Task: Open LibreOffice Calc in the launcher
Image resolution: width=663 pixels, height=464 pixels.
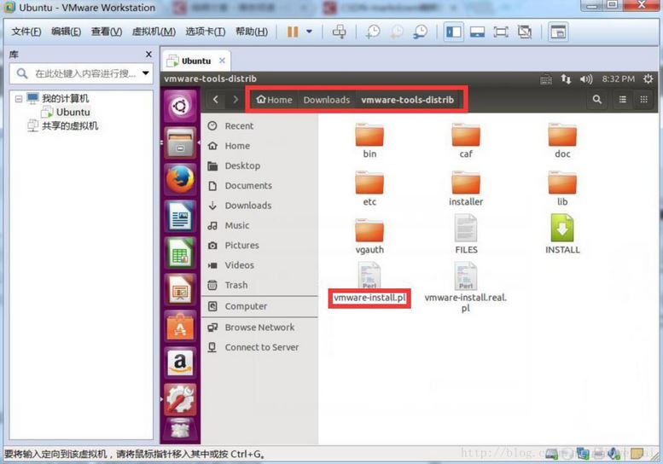Action: click(179, 253)
